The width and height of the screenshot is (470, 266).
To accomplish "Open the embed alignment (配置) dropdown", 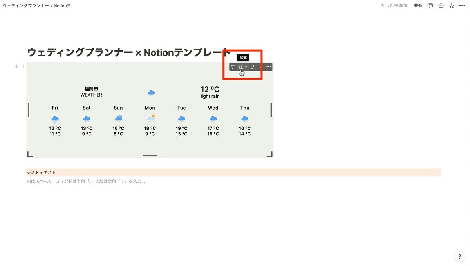I will (x=243, y=67).
